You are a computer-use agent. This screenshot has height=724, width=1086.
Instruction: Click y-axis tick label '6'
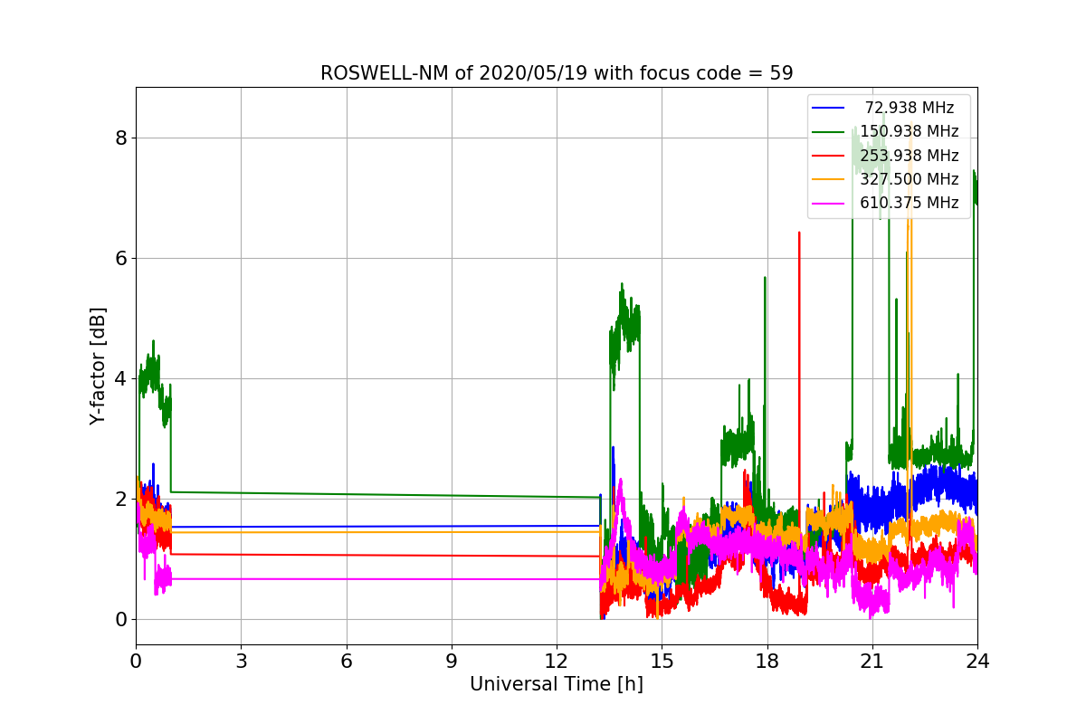(120, 259)
